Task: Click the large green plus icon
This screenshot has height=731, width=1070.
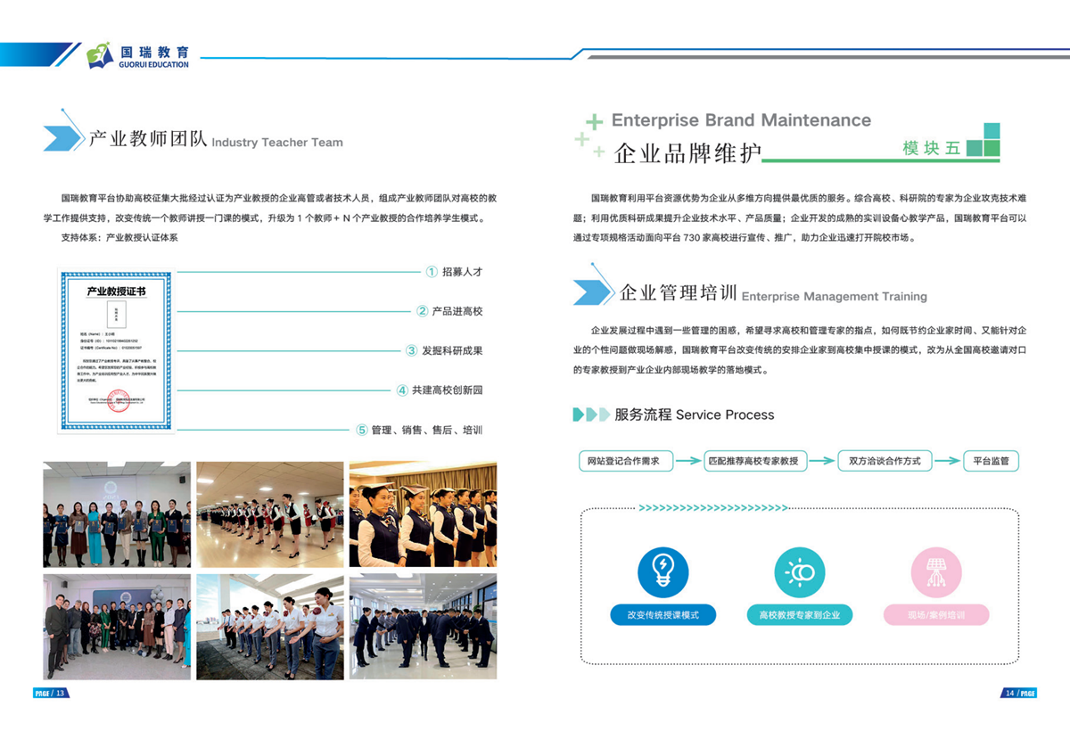Action: coord(594,122)
